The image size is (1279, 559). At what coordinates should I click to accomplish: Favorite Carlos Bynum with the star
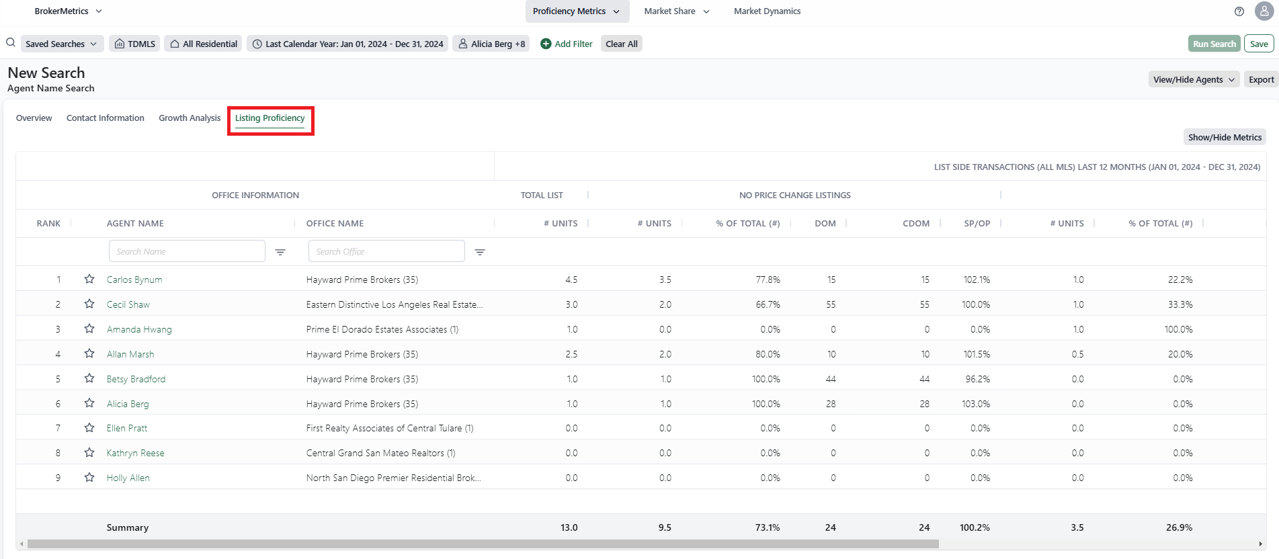tap(89, 279)
